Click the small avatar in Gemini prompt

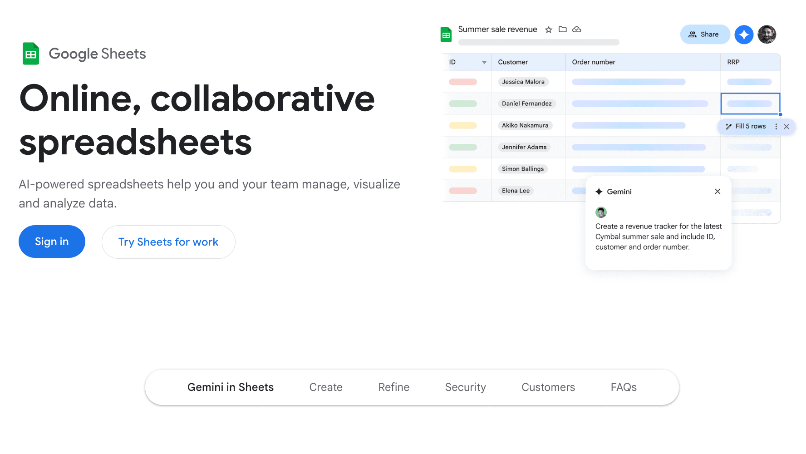pyautogui.click(x=601, y=212)
